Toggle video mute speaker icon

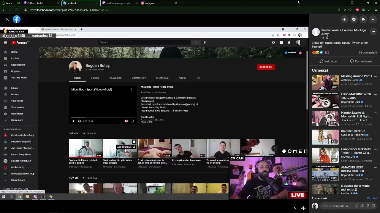[x=303, y=208]
